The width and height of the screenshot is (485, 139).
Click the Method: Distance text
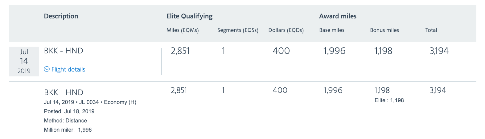(65, 121)
